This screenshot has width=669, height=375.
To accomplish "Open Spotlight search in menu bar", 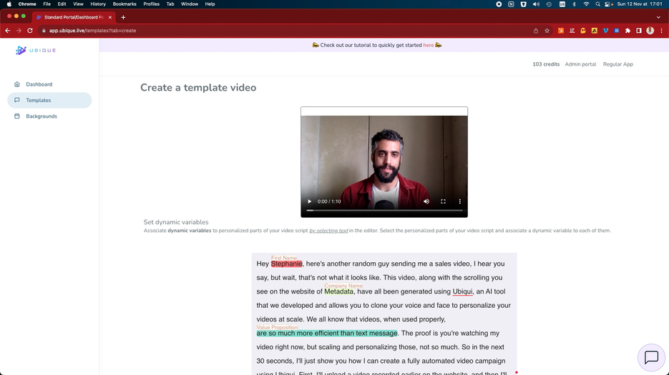I will pos(597,4).
